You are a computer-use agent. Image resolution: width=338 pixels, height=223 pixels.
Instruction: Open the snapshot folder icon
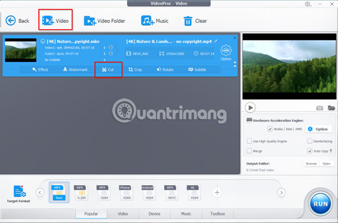331,108
